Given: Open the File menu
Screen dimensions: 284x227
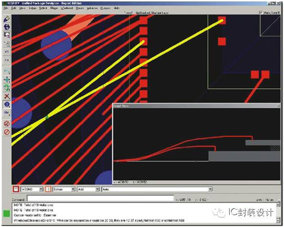Looking at the screenshot, I should [x=6, y=8].
